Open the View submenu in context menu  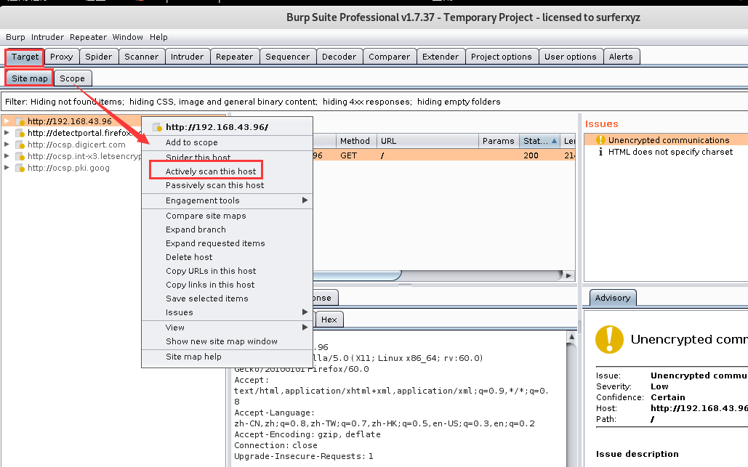pyautogui.click(x=227, y=328)
